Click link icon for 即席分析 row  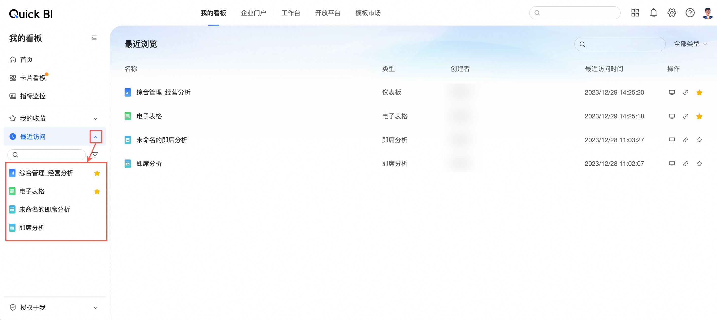[686, 164]
